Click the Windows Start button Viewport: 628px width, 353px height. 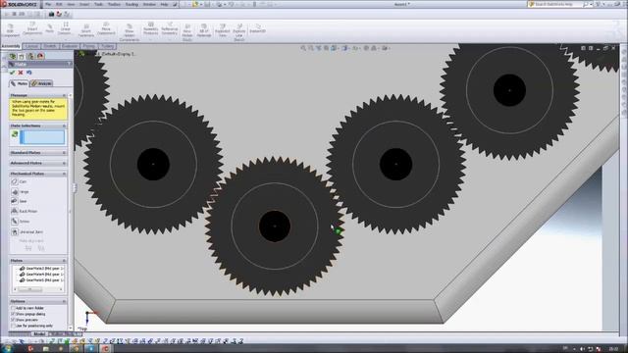pyautogui.click(x=7, y=349)
